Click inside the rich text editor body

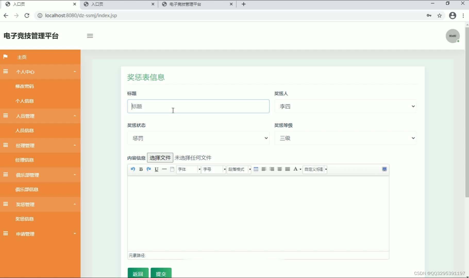point(258,213)
